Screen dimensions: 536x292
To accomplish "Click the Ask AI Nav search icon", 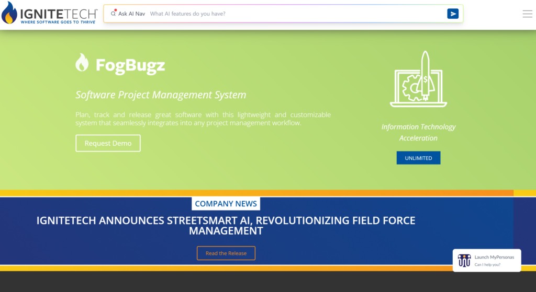I will [x=114, y=14].
